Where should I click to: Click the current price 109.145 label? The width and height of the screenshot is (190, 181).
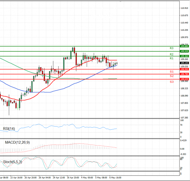coord(184,63)
